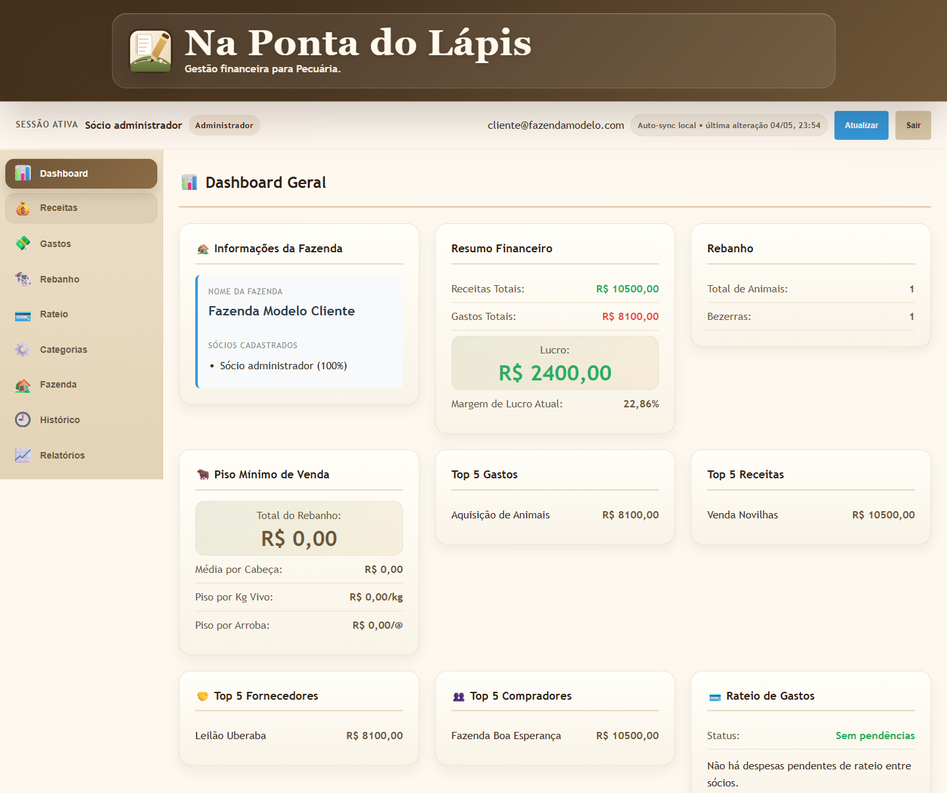
Task: Click the Receitas money bag icon
Action: click(x=23, y=208)
